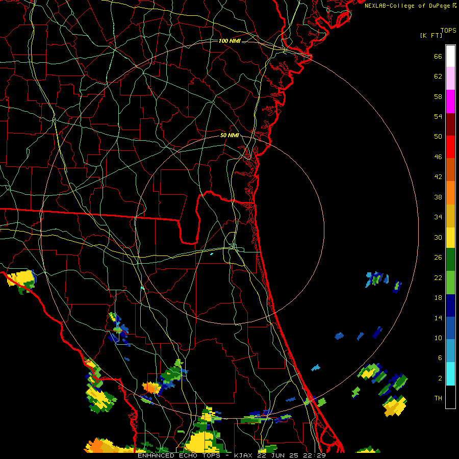Click the dark maroon legend swatch
Screen dimensions: 459x459
pyautogui.click(x=450, y=124)
